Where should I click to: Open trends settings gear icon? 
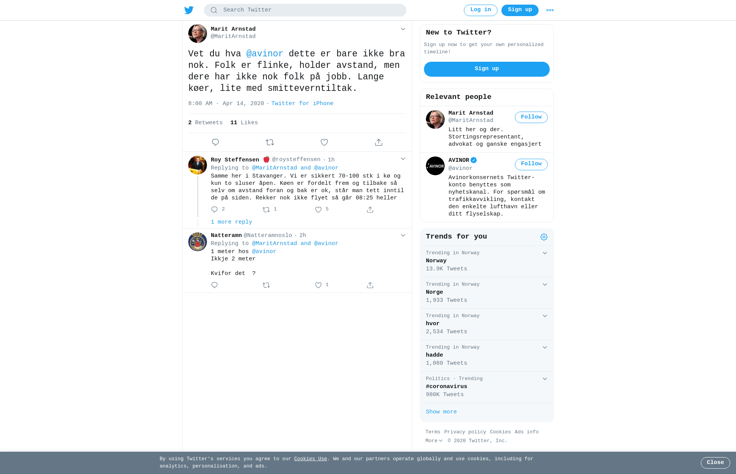[544, 237]
